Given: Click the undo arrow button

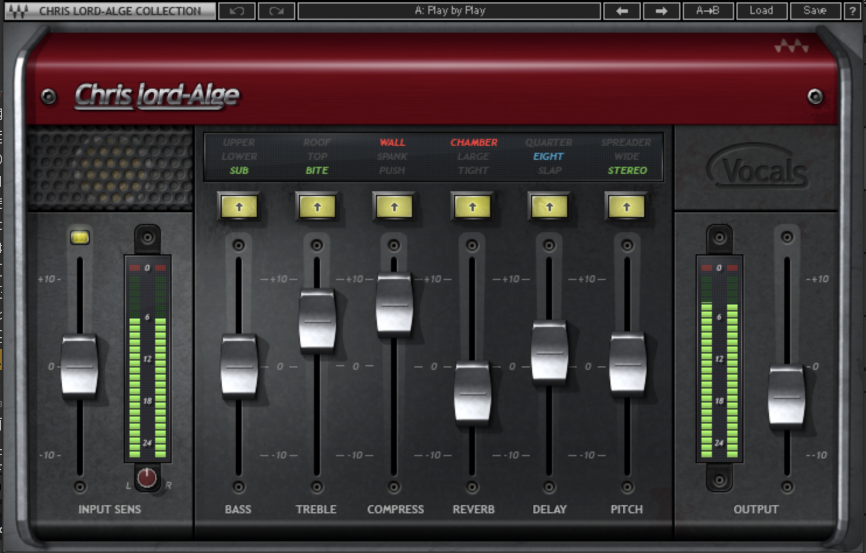Looking at the screenshot, I should (x=236, y=11).
